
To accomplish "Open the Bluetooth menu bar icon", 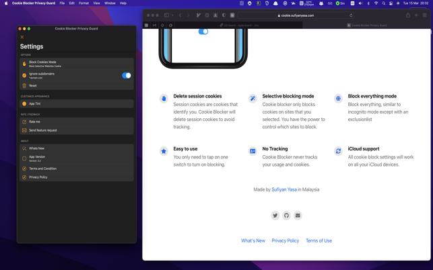I will click(368, 3).
